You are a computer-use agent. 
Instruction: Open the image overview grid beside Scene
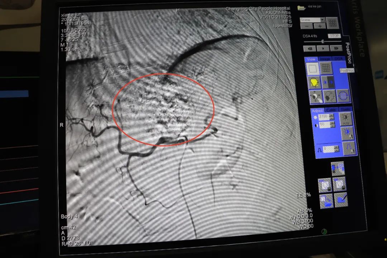pyautogui.click(x=333, y=23)
